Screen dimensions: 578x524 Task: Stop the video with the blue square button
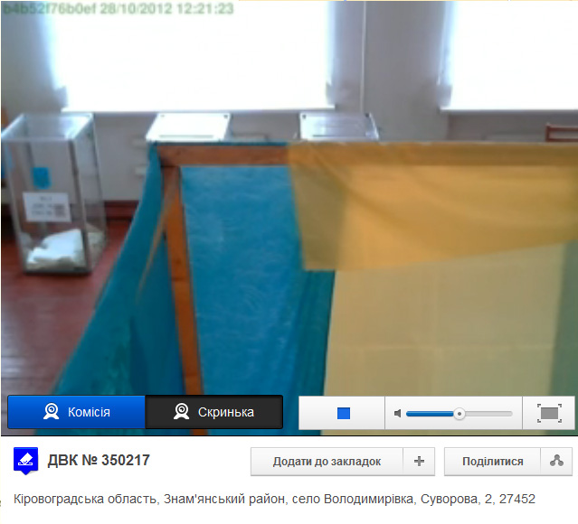point(343,413)
